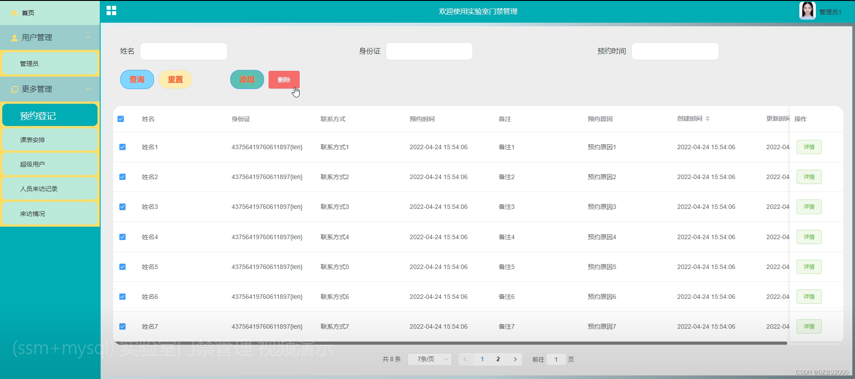Click the 前往 page number input
The height and width of the screenshot is (379, 855).
(x=556, y=359)
